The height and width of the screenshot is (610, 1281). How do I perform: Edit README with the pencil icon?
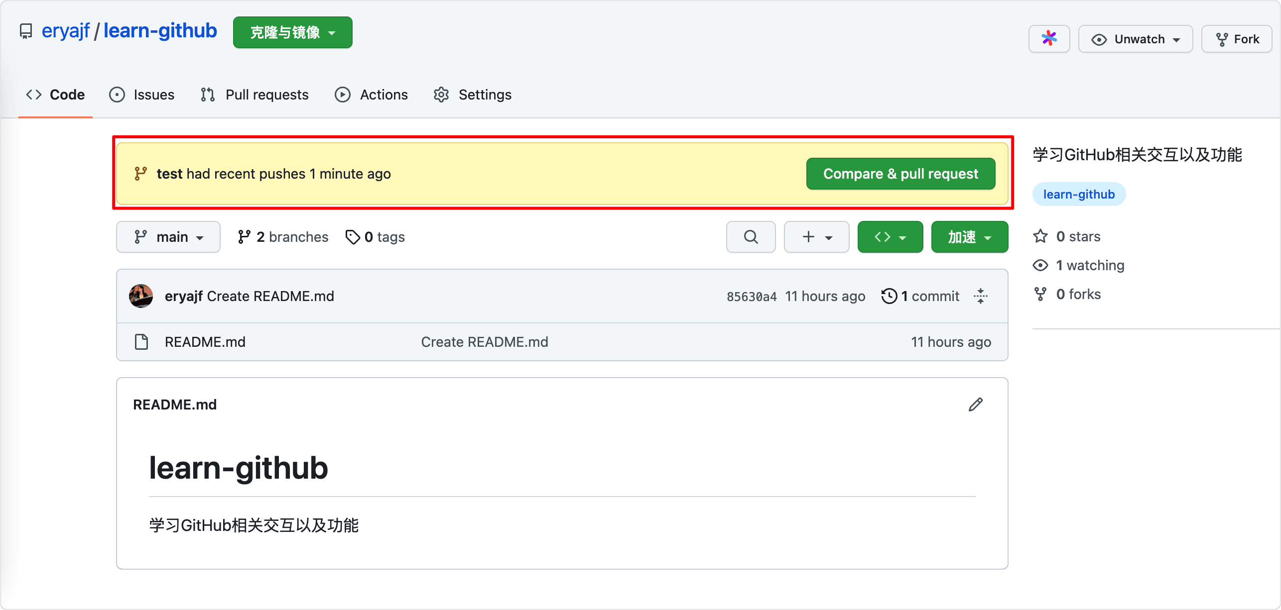point(976,405)
